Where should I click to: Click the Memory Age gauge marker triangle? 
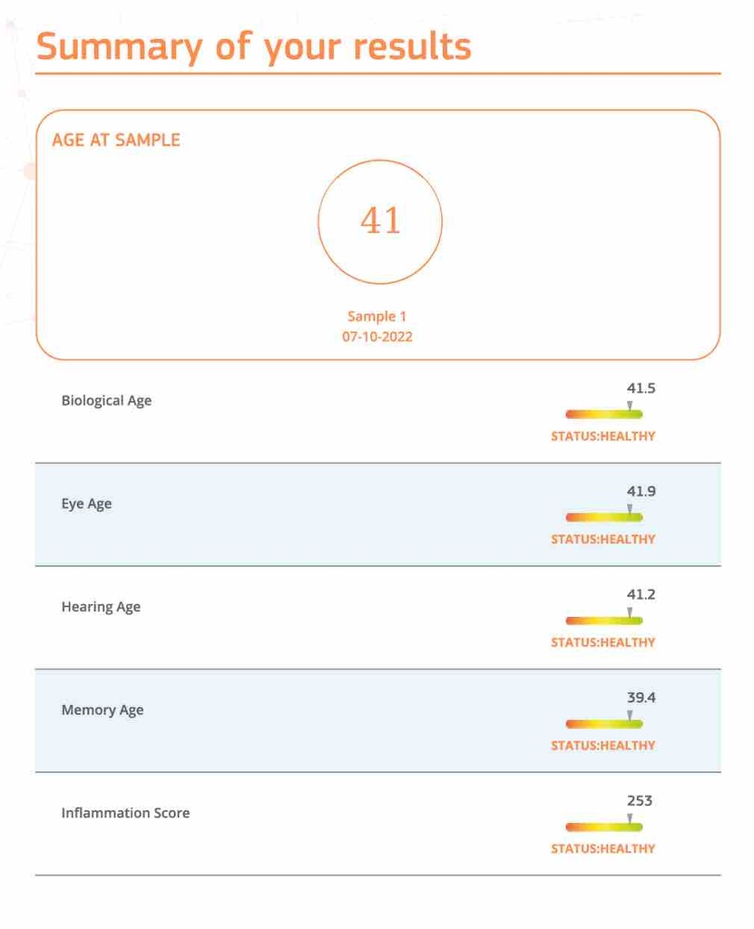(630, 716)
